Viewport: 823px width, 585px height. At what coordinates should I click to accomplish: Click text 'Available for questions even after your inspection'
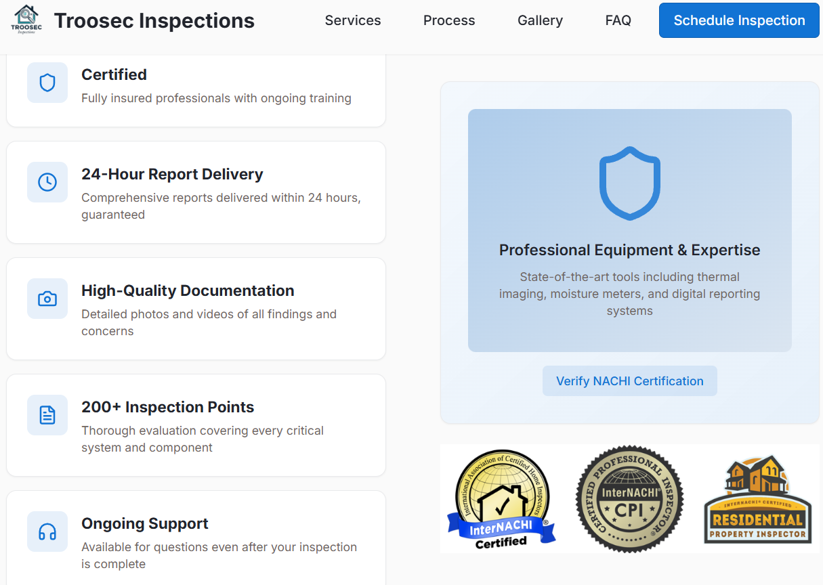point(219,547)
